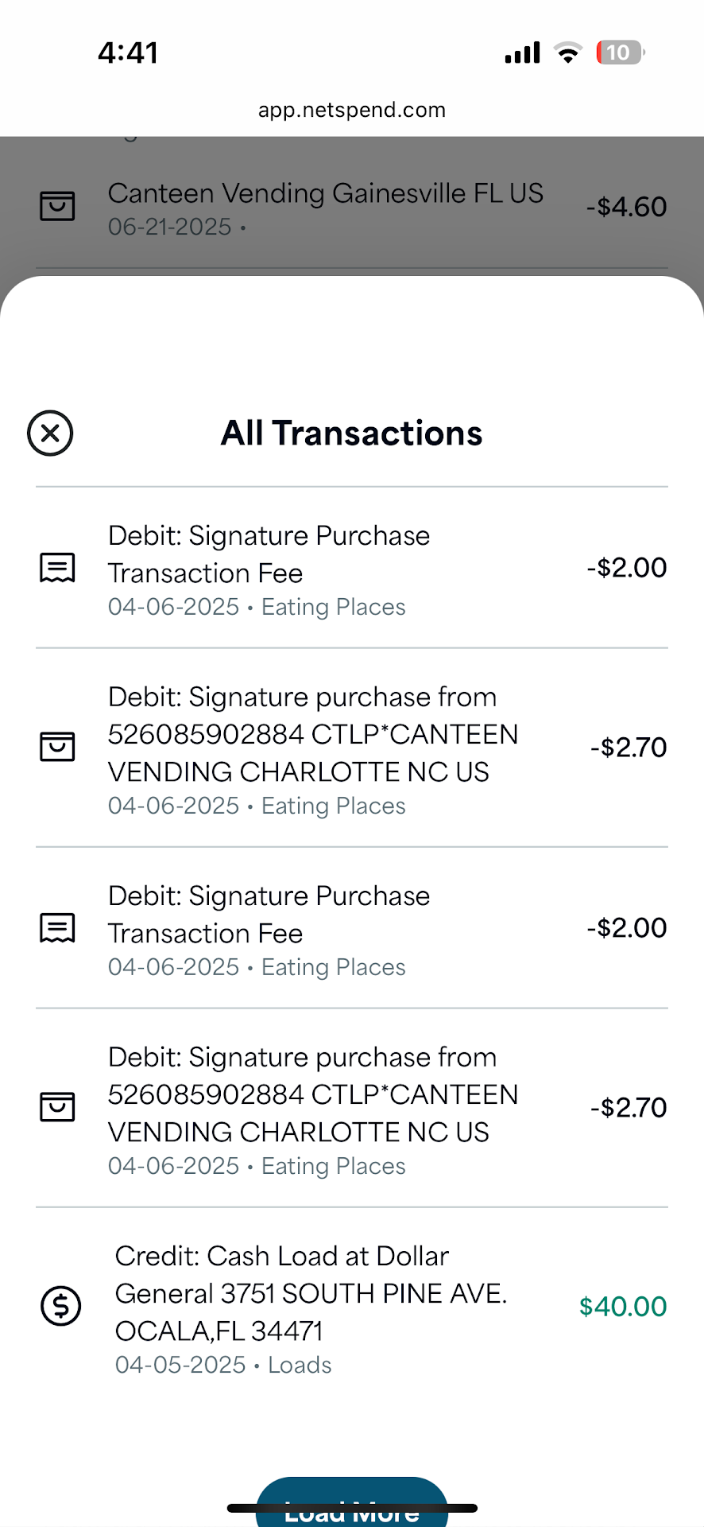Image resolution: width=704 pixels, height=1527 pixels.
Task: Tap the All Transactions heading
Action: click(352, 433)
